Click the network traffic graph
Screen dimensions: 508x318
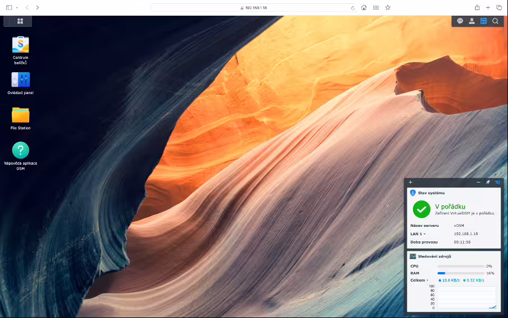point(467,297)
